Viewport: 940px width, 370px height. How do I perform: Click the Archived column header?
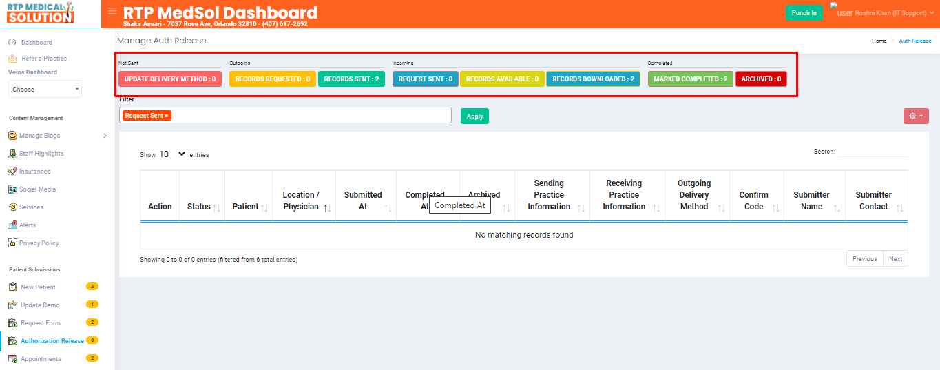[487, 195]
